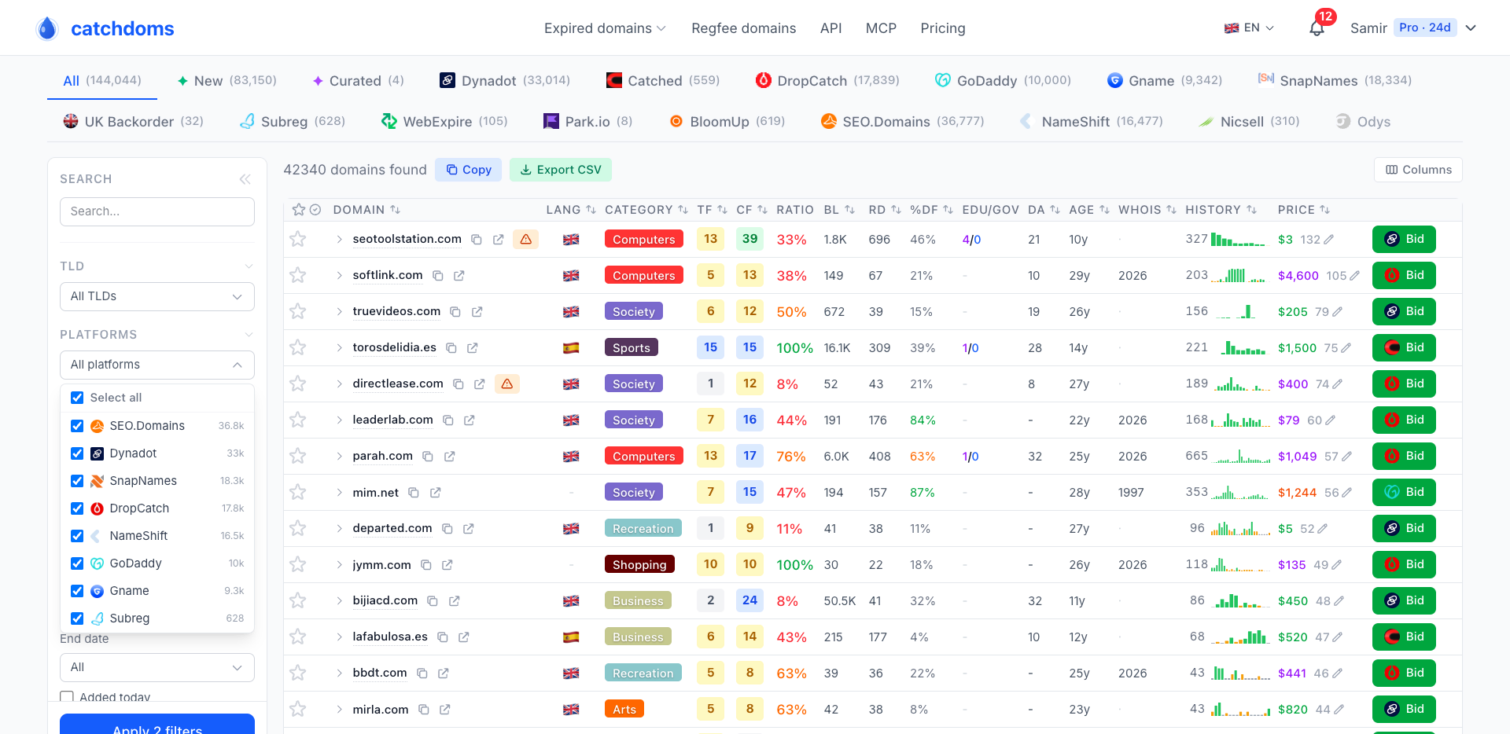Image resolution: width=1510 pixels, height=734 pixels.
Task: Uncheck the Gname platform checkbox
Action: 77,591
